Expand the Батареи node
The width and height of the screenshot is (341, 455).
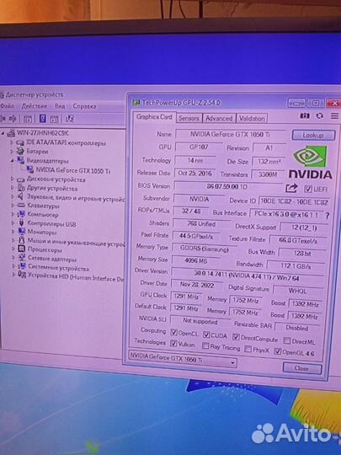[12, 151]
